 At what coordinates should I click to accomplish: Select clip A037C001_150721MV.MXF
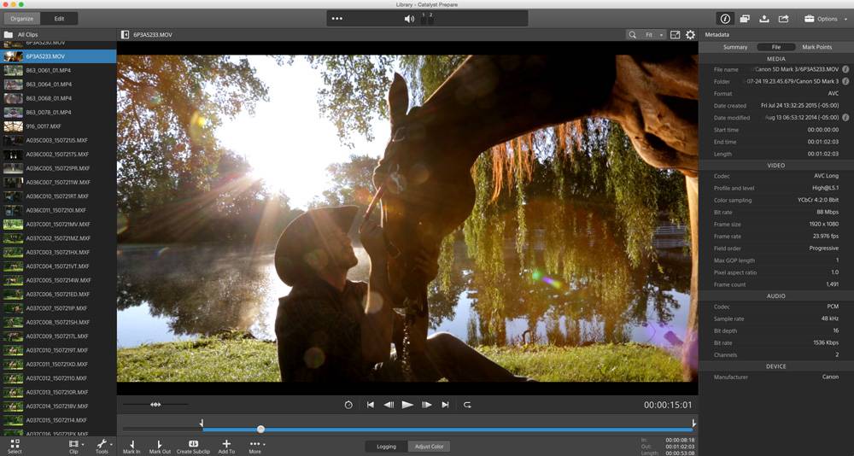(58, 224)
